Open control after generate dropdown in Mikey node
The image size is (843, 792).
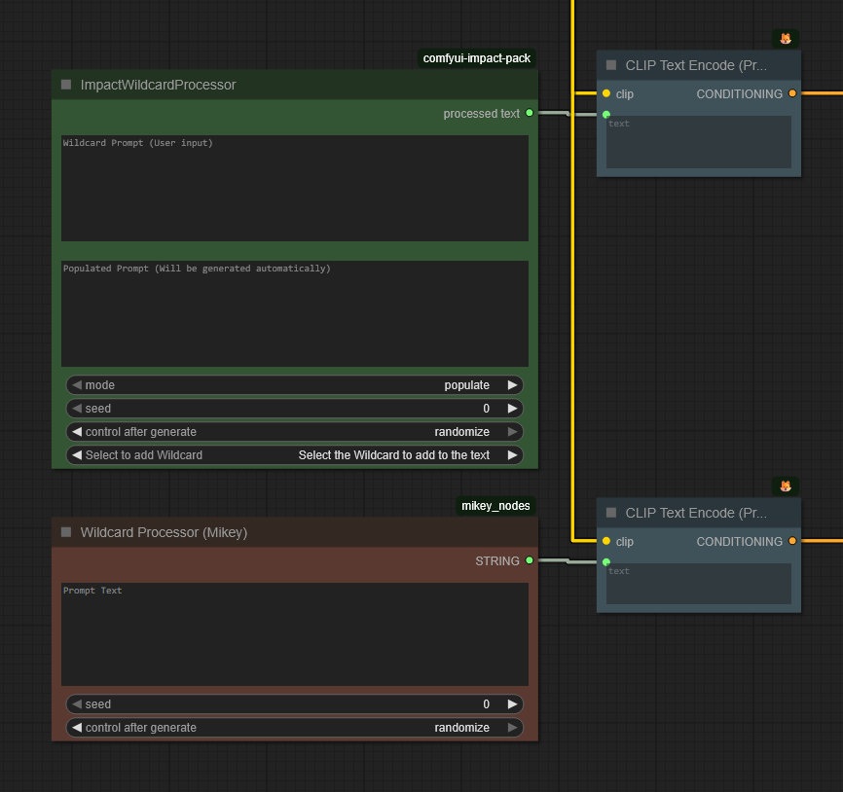coord(294,728)
